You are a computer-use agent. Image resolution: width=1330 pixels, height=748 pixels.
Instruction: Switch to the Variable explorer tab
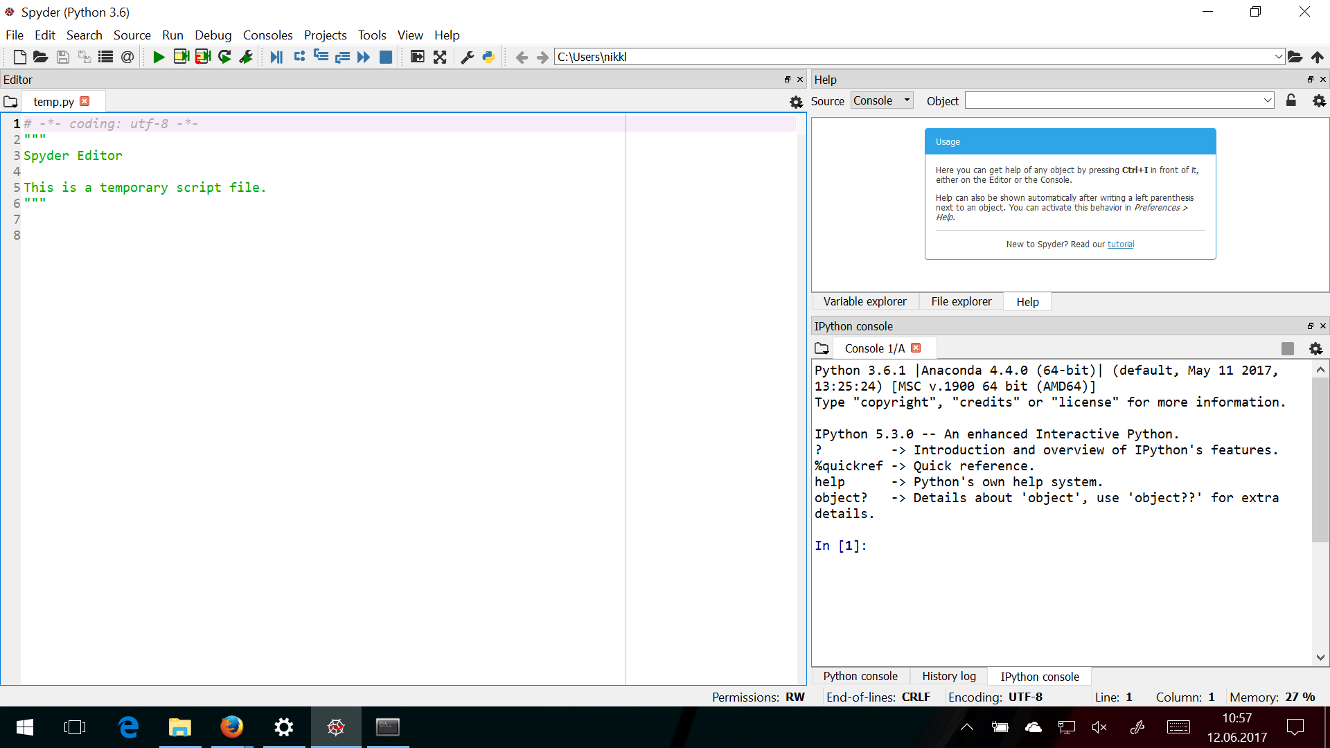pyautogui.click(x=864, y=302)
